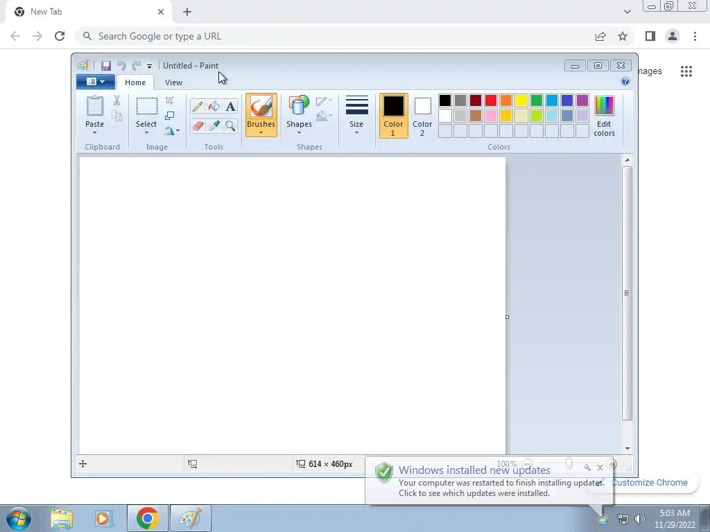Click the Redo arrow in title bar

[x=137, y=66]
